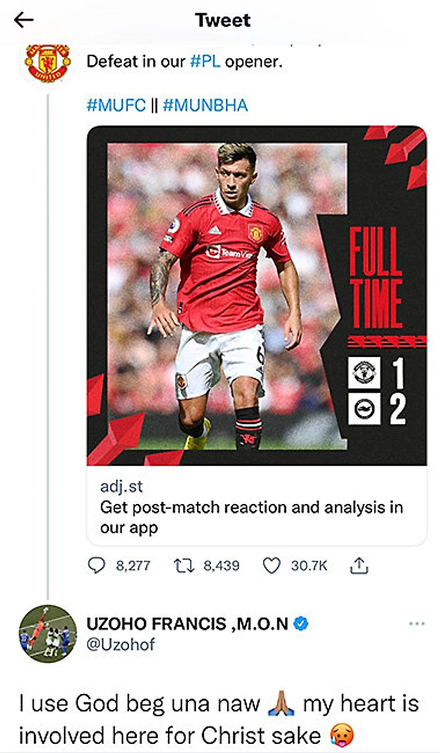Tap the back arrow
This screenshot has width=440, height=753.
(23, 20)
